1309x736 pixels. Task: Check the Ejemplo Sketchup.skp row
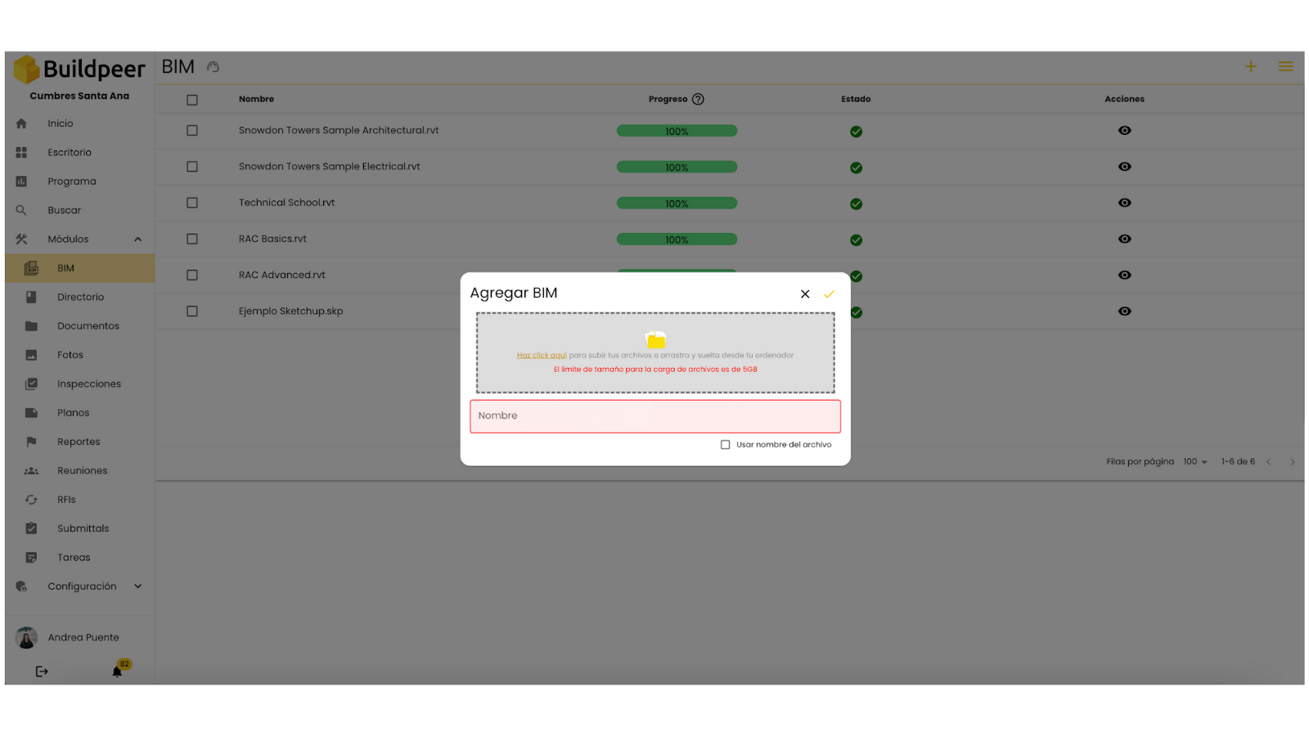tap(192, 312)
